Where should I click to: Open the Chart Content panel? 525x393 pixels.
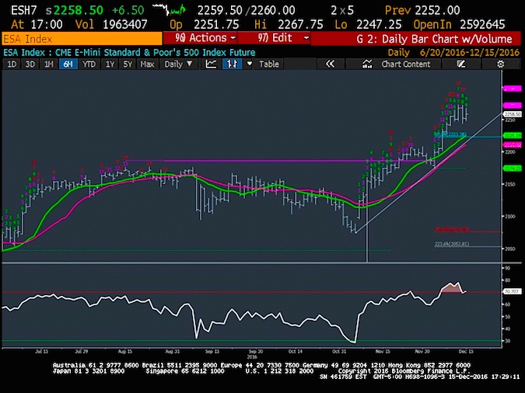[405, 64]
